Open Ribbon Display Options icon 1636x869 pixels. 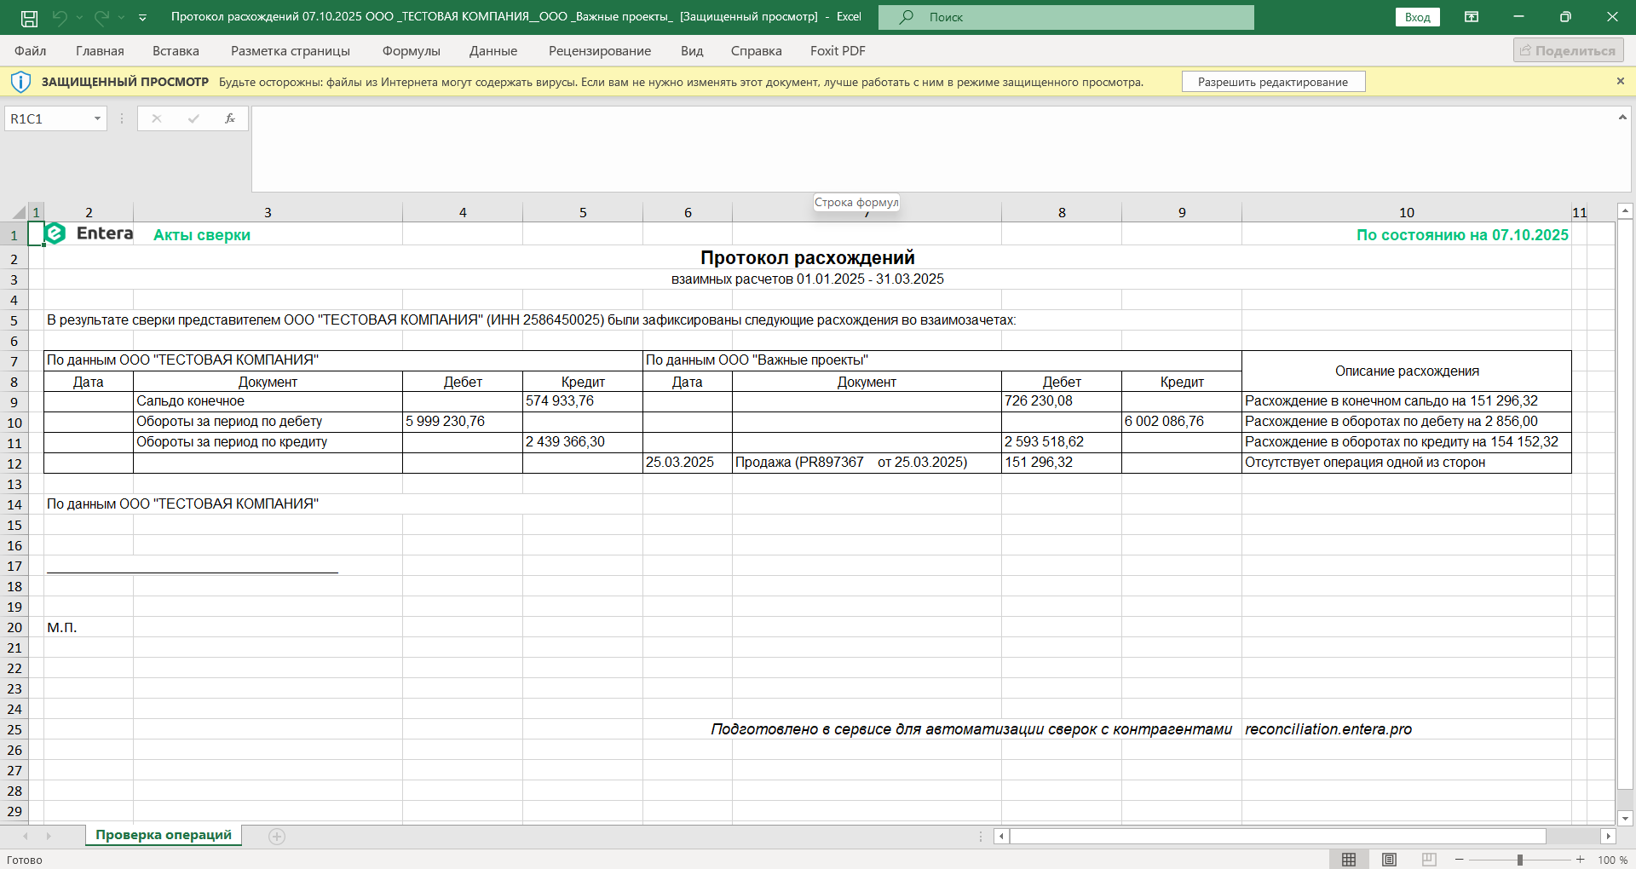pyautogui.click(x=1472, y=17)
